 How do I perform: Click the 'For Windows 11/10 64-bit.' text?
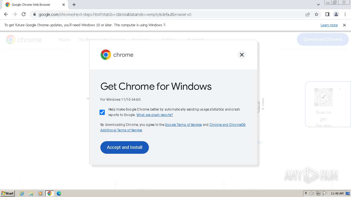(121, 100)
